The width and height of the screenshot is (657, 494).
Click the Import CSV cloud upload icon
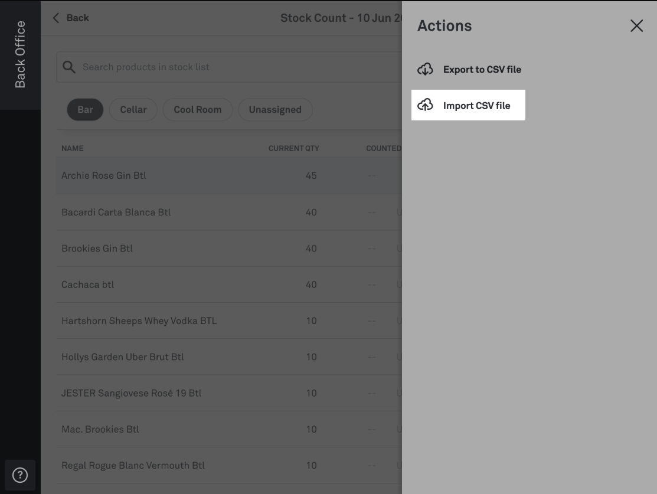[425, 104]
